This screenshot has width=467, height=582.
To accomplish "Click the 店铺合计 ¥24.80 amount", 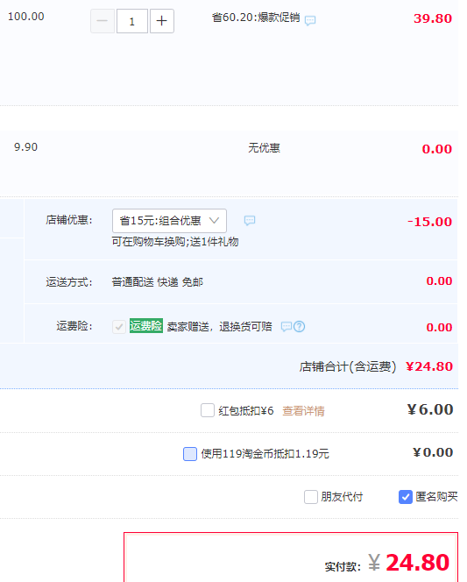I will [x=429, y=366].
